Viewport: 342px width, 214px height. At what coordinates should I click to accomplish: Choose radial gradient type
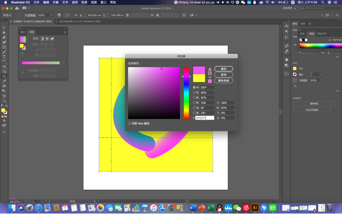(47, 39)
